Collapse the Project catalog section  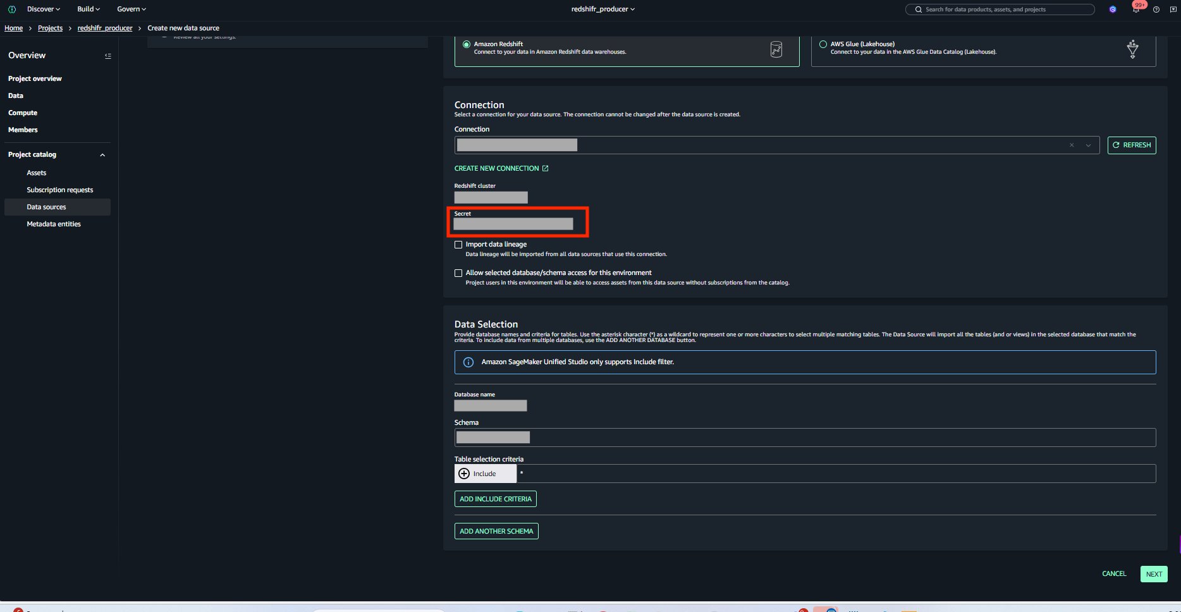tap(102, 155)
